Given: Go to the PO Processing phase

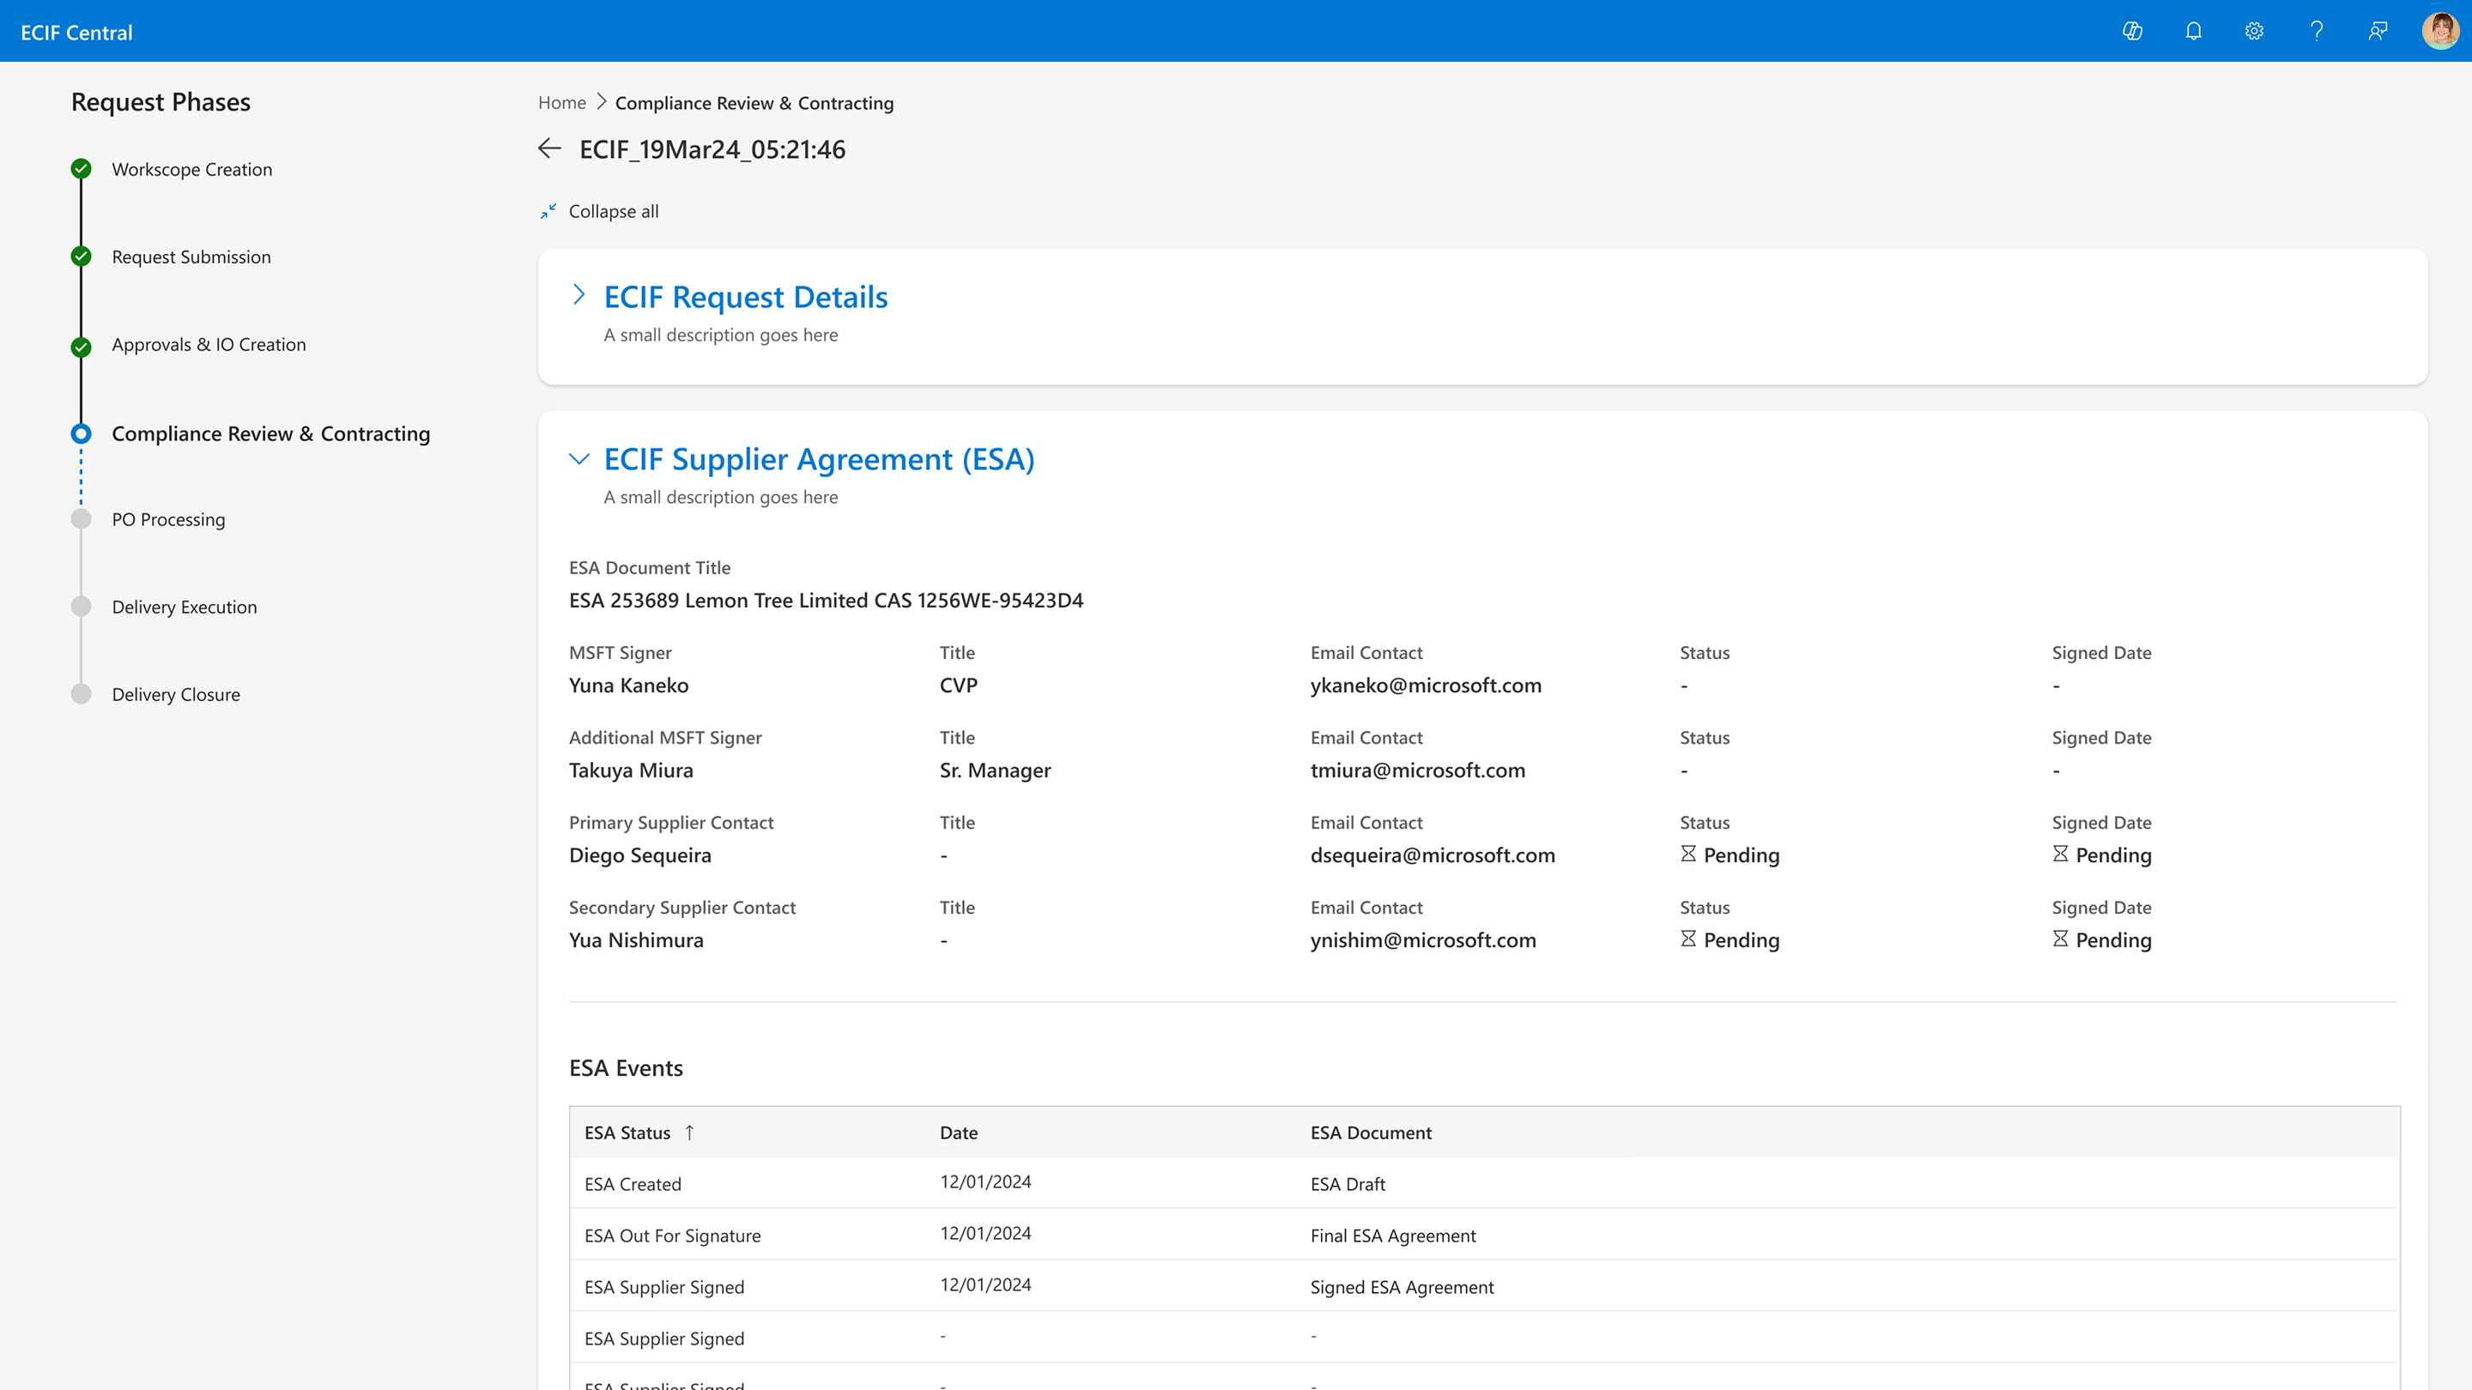Looking at the screenshot, I should pyautogui.click(x=168, y=520).
